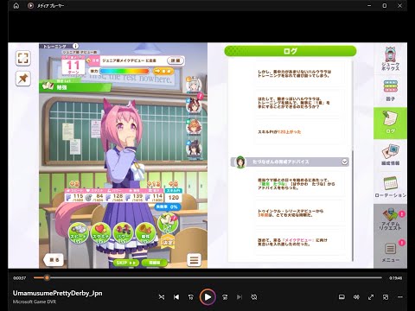415x311 pixels.
Task: Select the orange-haired support character portrait
Action: (194, 127)
